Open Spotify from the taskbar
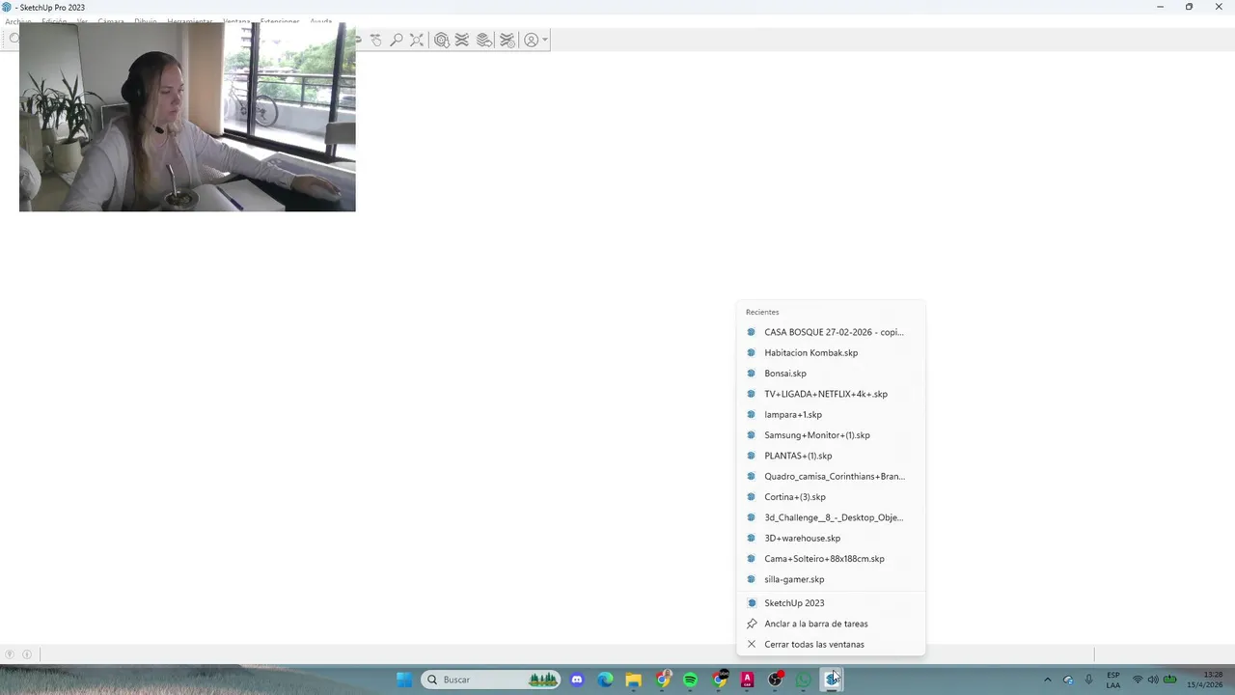Screen dimensions: 1235x695 click(690, 680)
